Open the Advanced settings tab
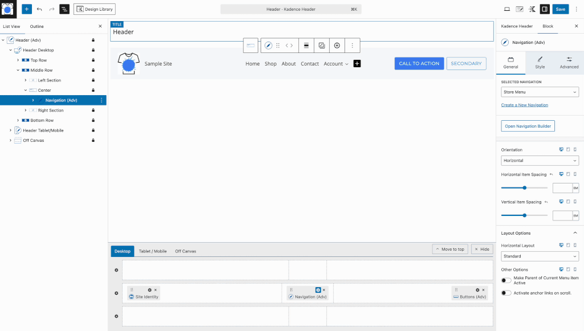Image resolution: width=584 pixels, height=331 pixels. (569, 63)
